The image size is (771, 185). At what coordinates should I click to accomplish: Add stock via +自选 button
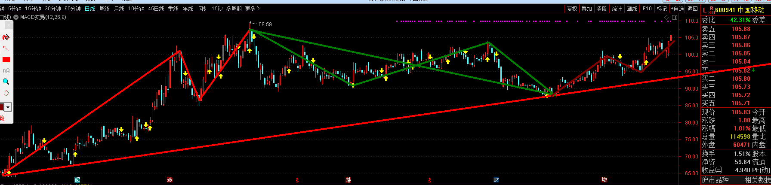pos(677,9)
